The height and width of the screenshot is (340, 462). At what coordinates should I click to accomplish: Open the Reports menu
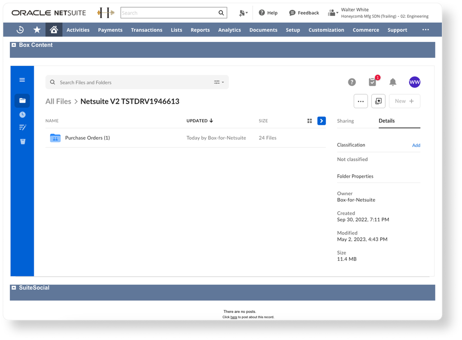coord(200,30)
